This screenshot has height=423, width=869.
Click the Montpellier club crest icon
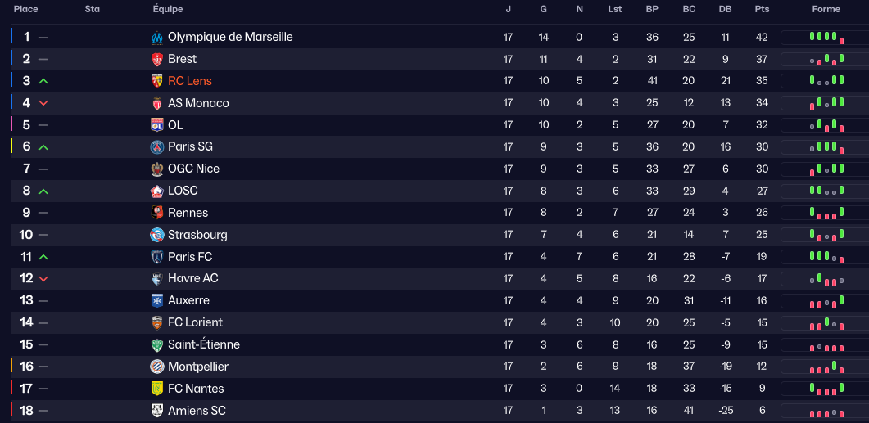click(x=157, y=367)
